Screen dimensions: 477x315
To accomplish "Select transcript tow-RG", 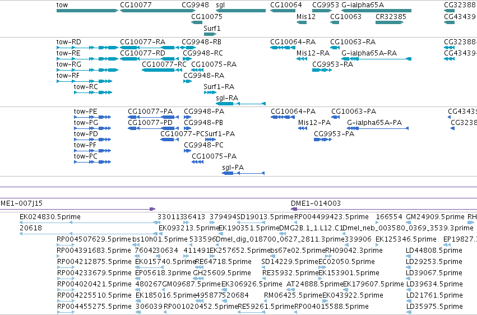I will point(87,70).
